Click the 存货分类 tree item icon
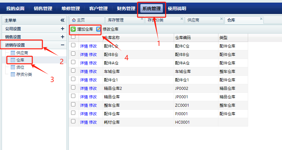 tap(13, 74)
